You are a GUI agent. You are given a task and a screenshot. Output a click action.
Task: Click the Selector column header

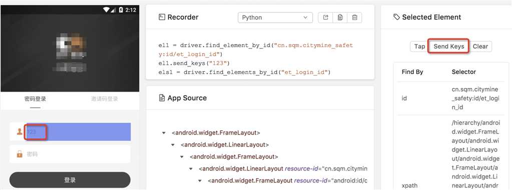click(463, 72)
